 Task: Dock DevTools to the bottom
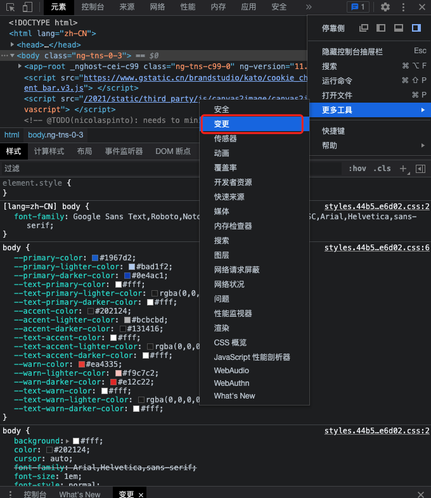tap(399, 28)
